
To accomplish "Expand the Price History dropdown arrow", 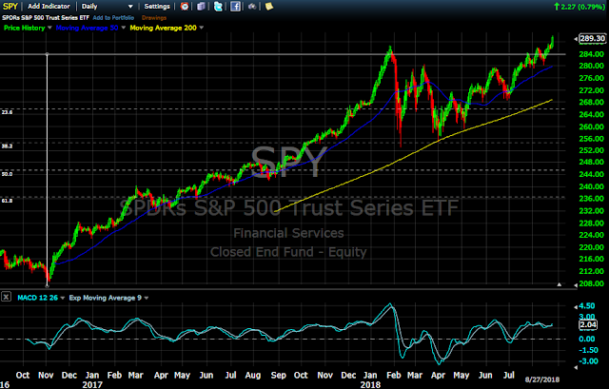I will tap(49, 28).
